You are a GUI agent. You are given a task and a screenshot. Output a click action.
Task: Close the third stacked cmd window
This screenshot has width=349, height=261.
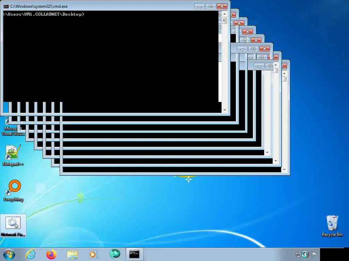pos(239,23)
